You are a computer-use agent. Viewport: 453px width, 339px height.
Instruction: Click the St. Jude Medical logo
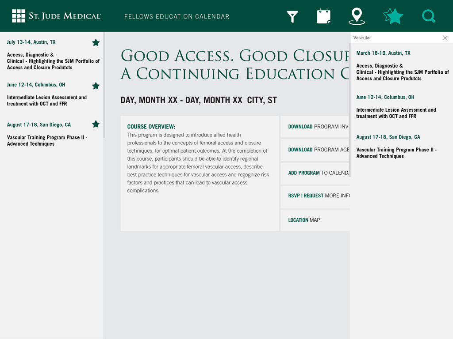pyautogui.click(x=56, y=16)
